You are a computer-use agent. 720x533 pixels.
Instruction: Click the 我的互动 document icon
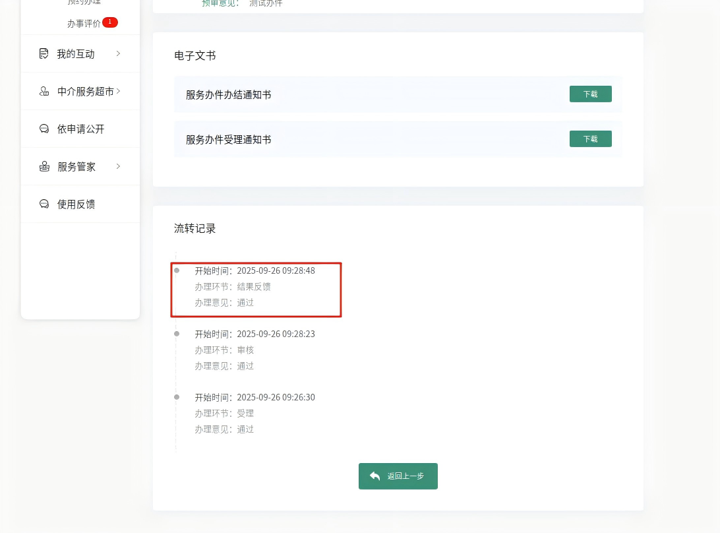tap(44, 53)
